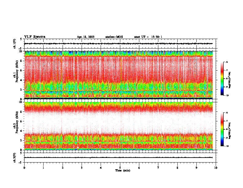The width and height of the screenshot is (243, 188).
Task: Click time axis tick label "7"
Action: (158, 168)
